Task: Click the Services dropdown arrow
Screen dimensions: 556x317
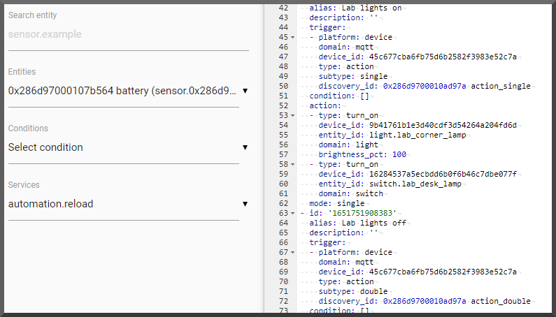Action: point(245,204)
